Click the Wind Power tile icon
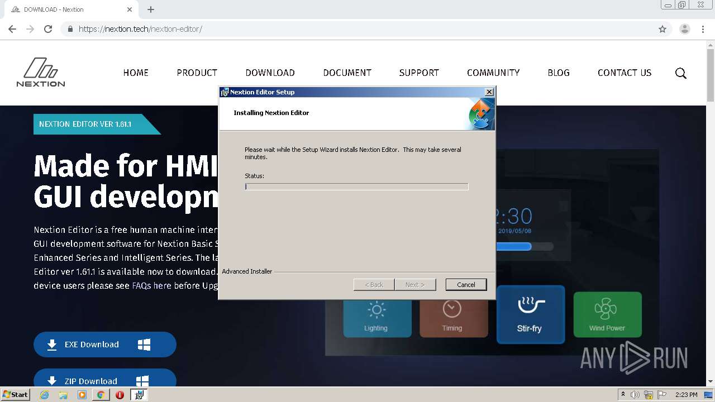The height and width of the screenshot is (402, 715). click(x=606, y=309)
